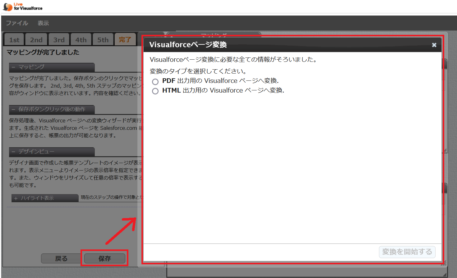
Task: Switch to the 2nd step tab
Action: click(x=36, y=40)
